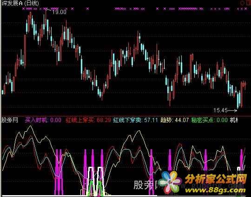Click the colorful flower logo icon

point(170,182)
